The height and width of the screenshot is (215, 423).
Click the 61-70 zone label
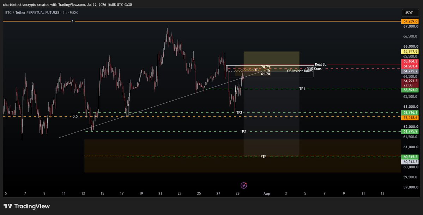point(265,74)
